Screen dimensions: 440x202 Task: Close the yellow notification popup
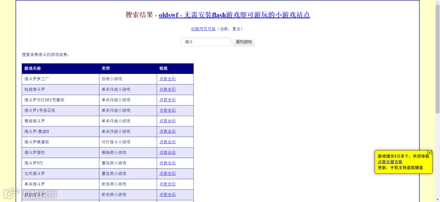coord(429,152)
